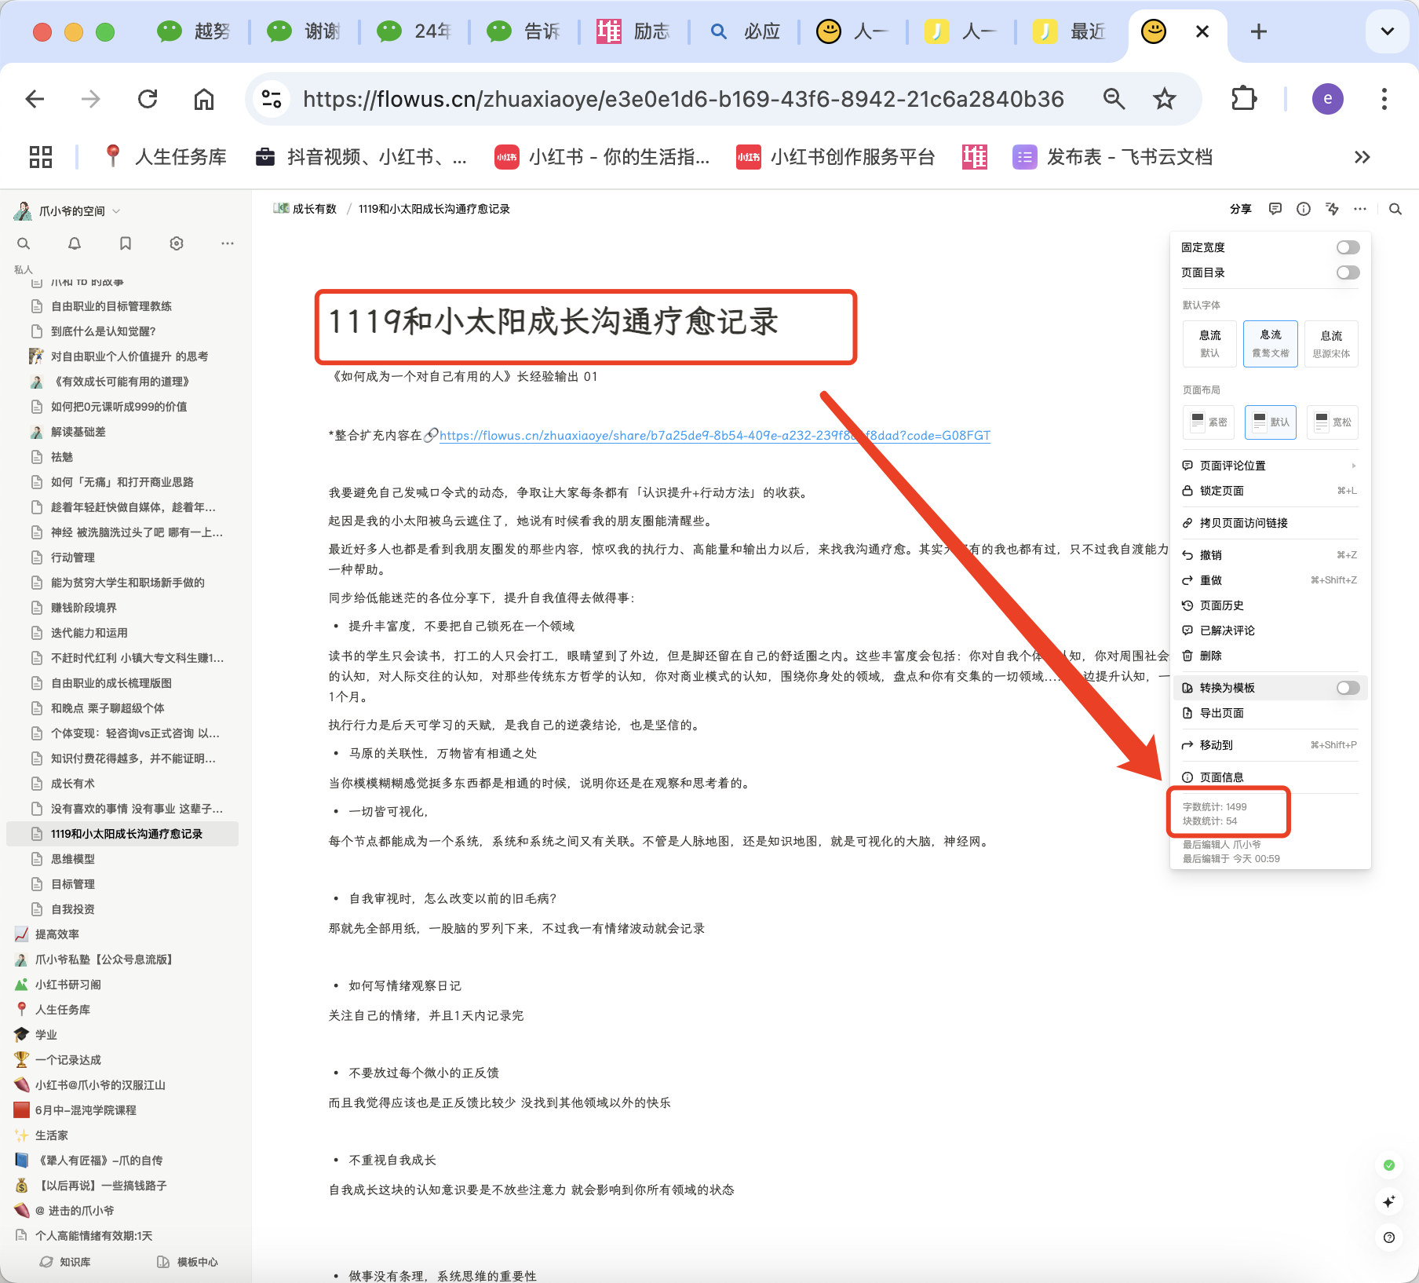Click the page search magnifier icon

pos(1395,209)
